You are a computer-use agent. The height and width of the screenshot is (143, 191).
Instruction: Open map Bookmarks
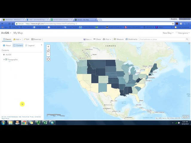coord(131,39)
